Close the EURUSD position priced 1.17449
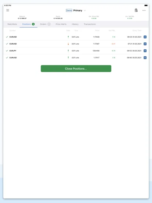This screenshot has height=203, width=152. [x=145, y=37]
